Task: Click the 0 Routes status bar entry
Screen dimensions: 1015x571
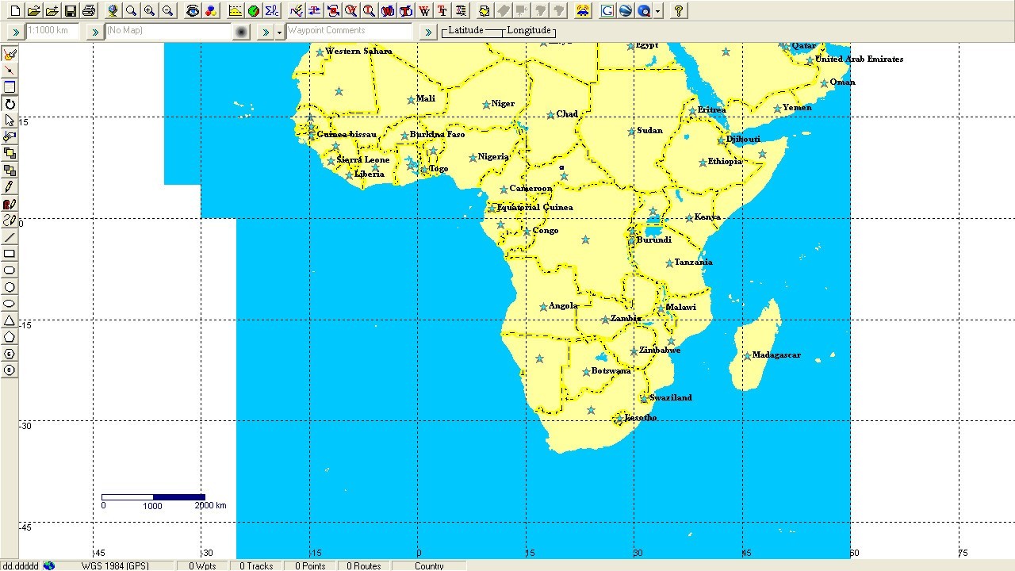Action: [363, 565]
